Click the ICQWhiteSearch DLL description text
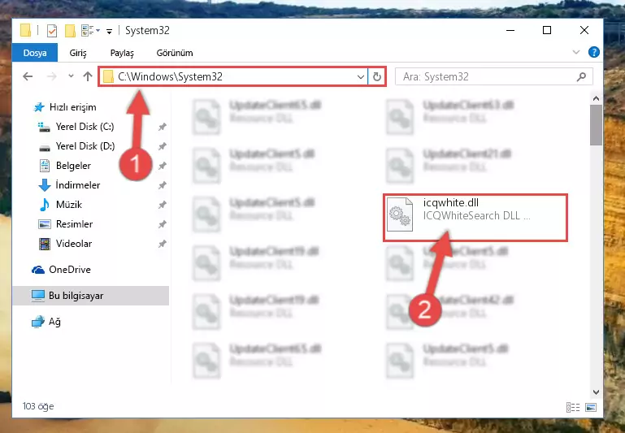Viewport: 625px width, 433px height. pyautogui.click(x=477, y=215)
